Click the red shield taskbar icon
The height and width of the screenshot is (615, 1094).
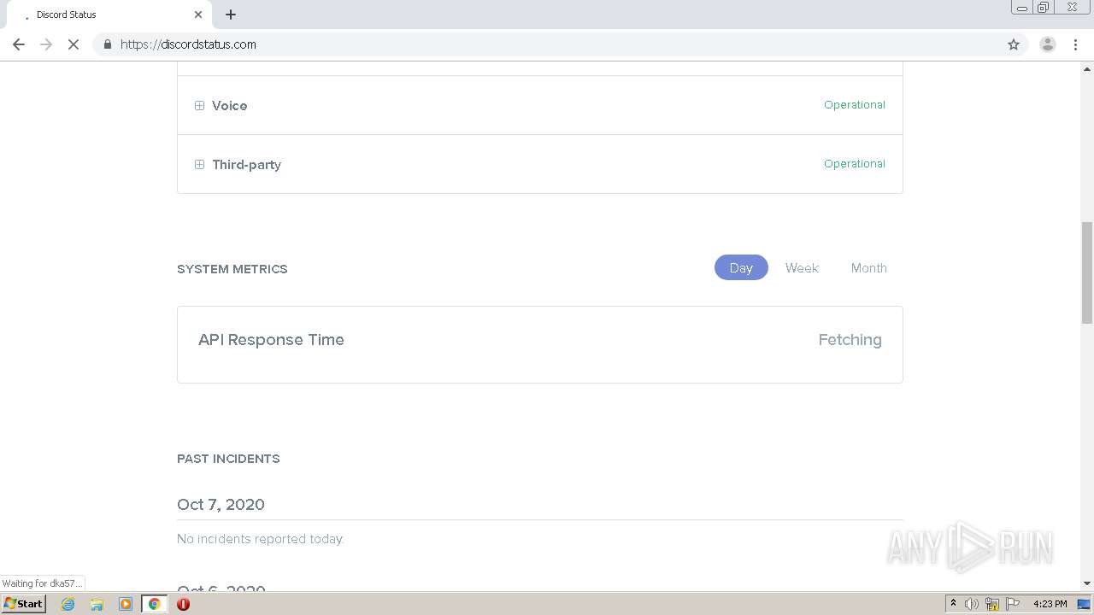point(183,604)
